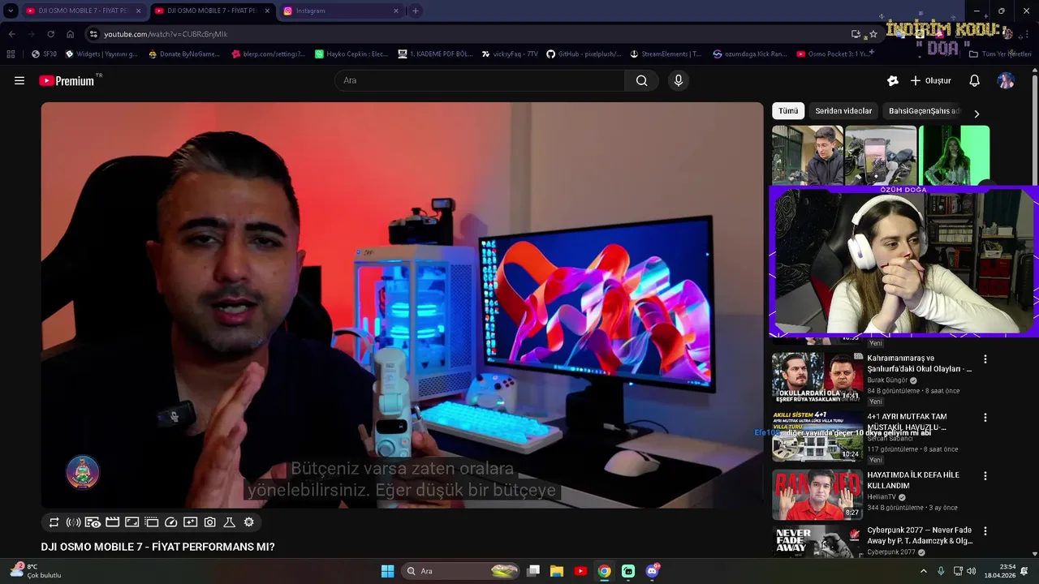Open the GitHub pixelplush bookmark
This screenshot has width=1039, height=584.
point(583,54)
